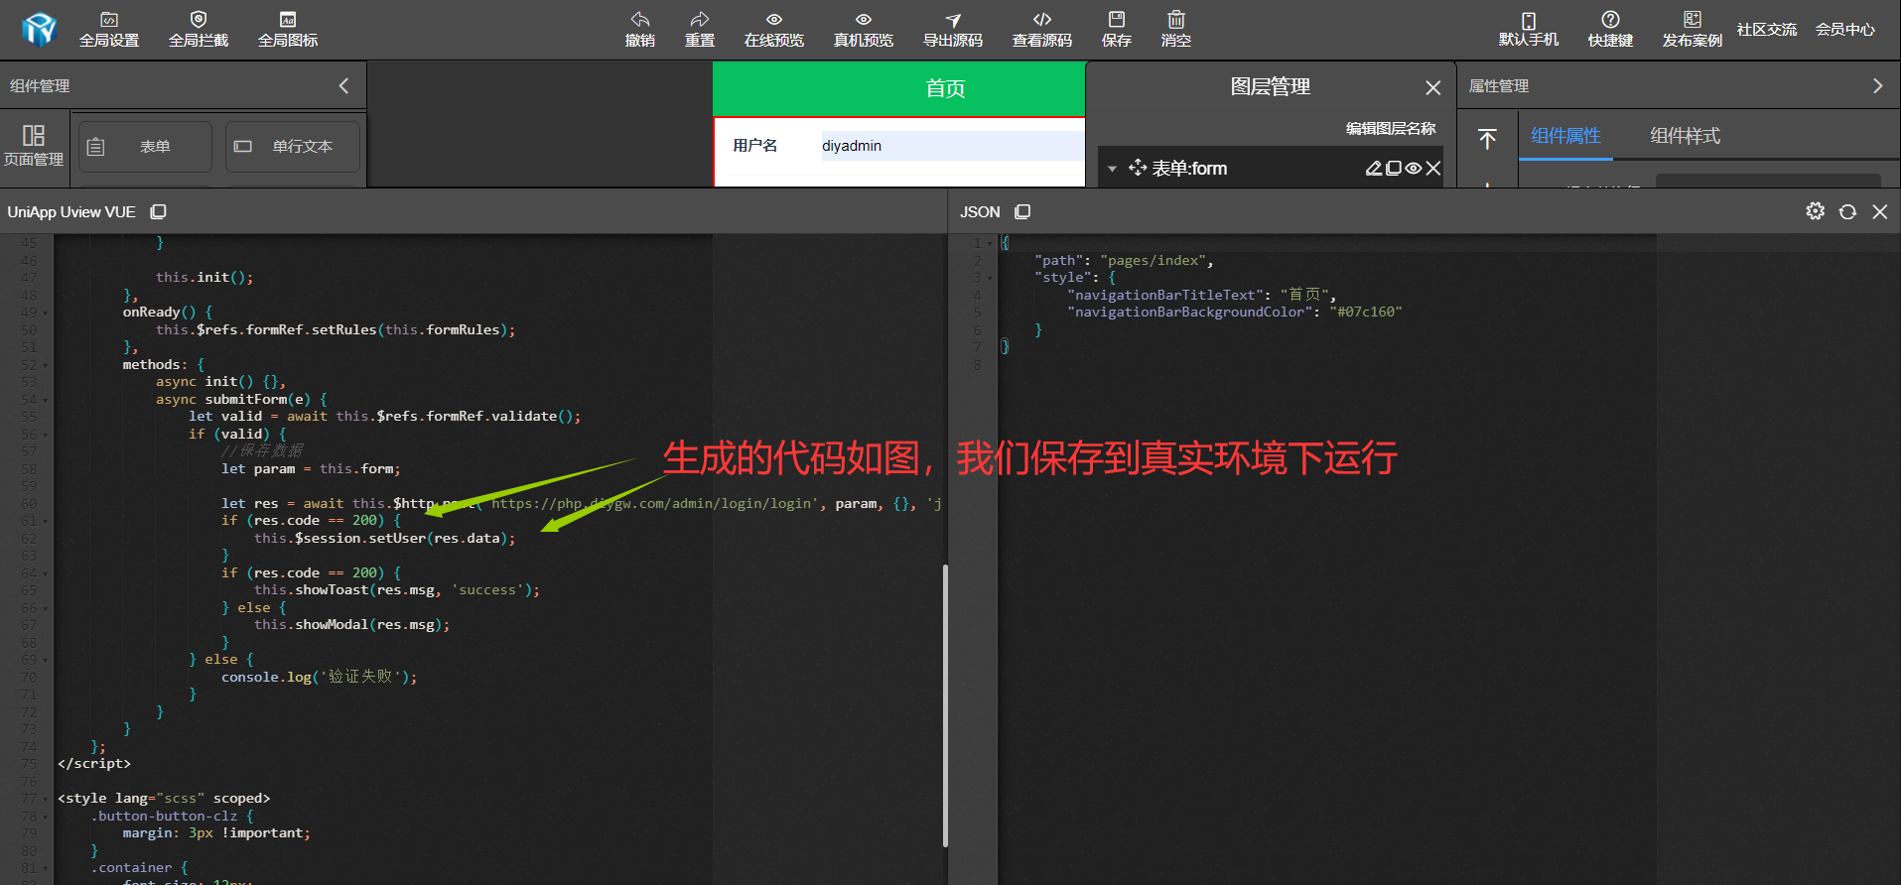Image resolution: width=1901 pixels, height=885 pixels.
Task: Click the 用户名 input field with diyadmin
Action: pos(953,146)
